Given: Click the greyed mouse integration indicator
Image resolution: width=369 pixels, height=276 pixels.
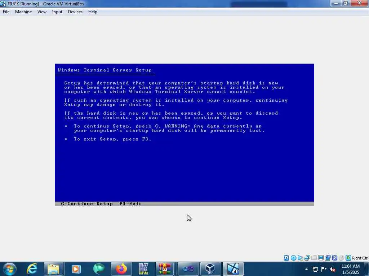Looking at the screenshot, I should point(342,258).
